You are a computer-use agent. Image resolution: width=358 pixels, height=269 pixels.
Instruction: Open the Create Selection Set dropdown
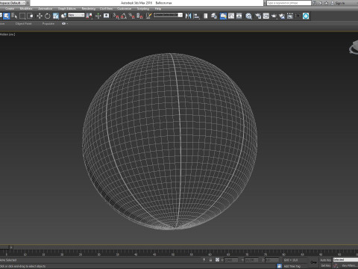[x=168, y=15]
